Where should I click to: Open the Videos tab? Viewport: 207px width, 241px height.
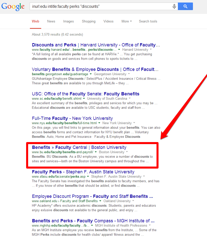(x=109, y=21)
